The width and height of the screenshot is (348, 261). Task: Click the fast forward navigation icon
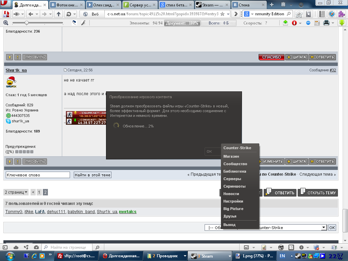(16, 14)
